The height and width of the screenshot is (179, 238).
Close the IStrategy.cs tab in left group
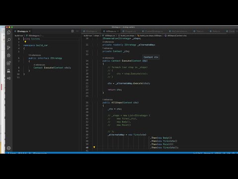click(x=30, y=31)
